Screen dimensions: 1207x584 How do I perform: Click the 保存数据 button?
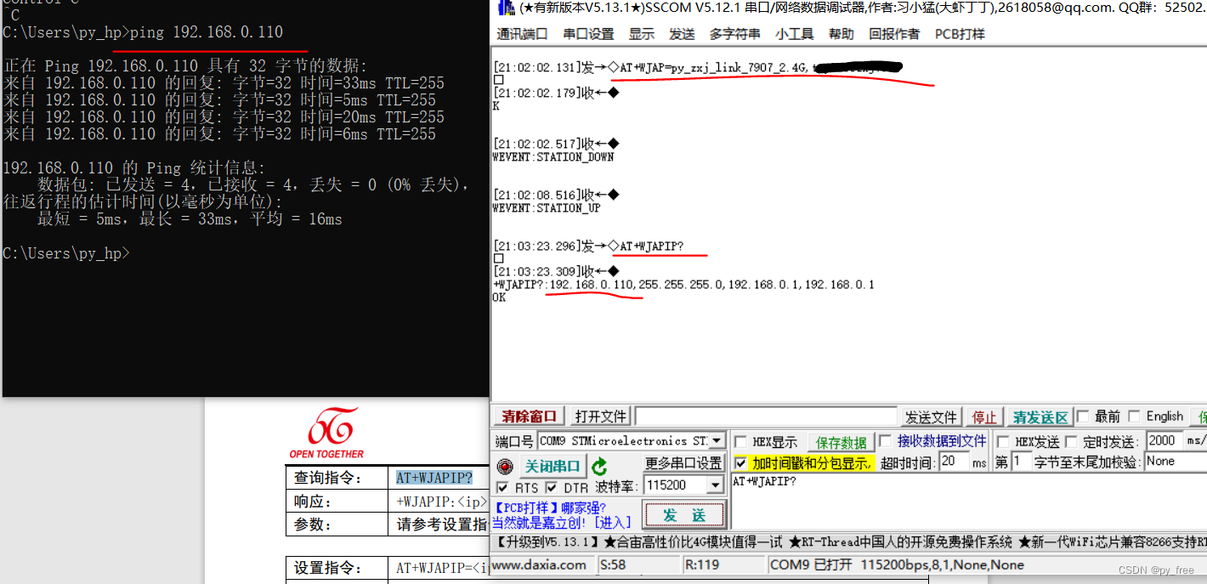tap(841, 442)
